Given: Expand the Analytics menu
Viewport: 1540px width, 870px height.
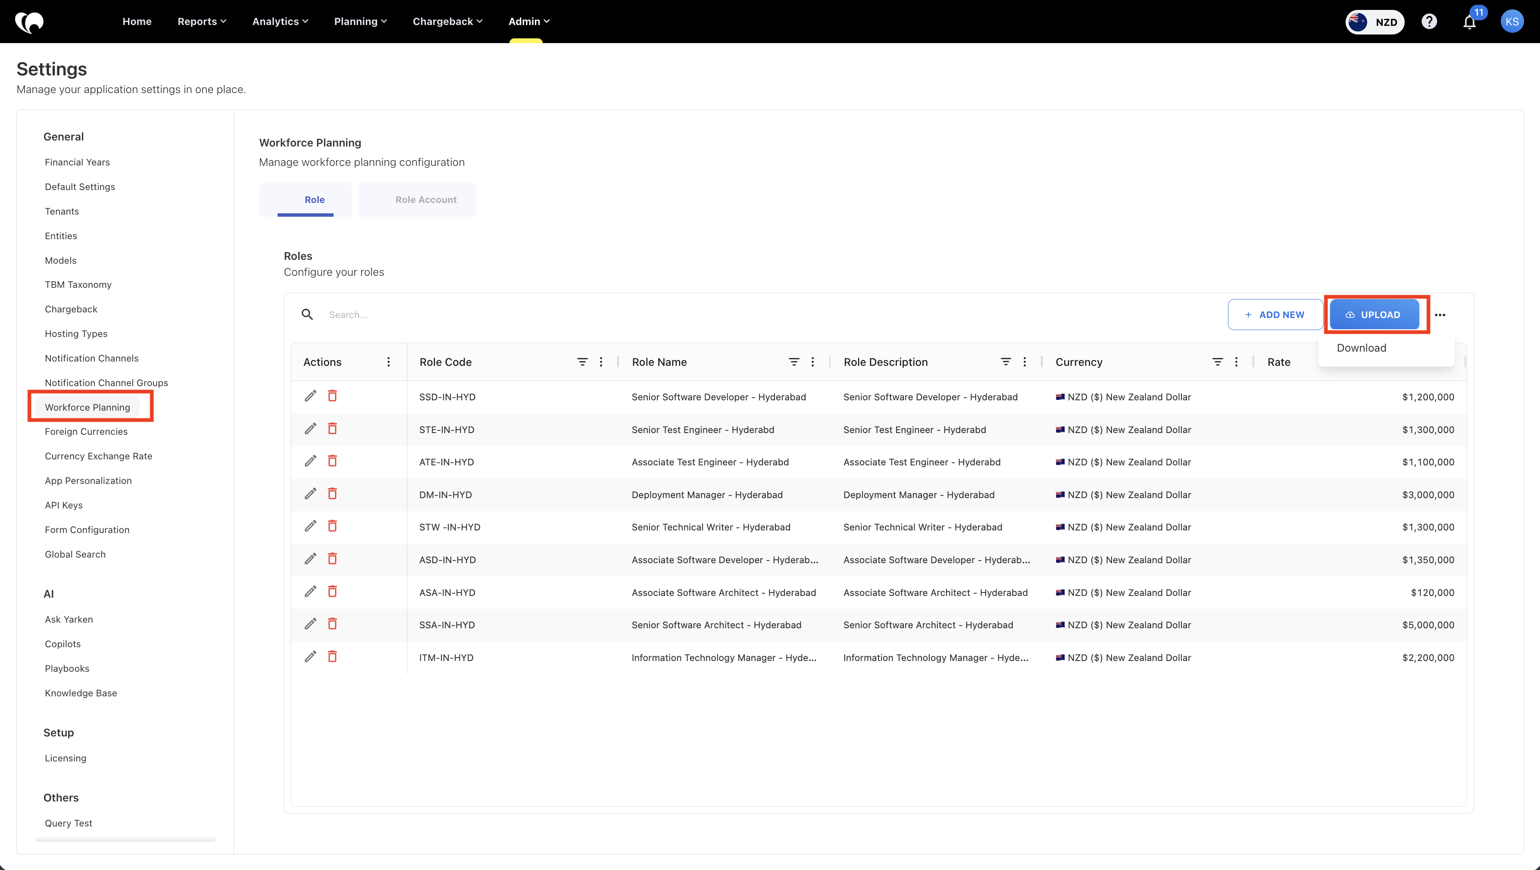Looking at the screenshot, I should tap(281, 22).
